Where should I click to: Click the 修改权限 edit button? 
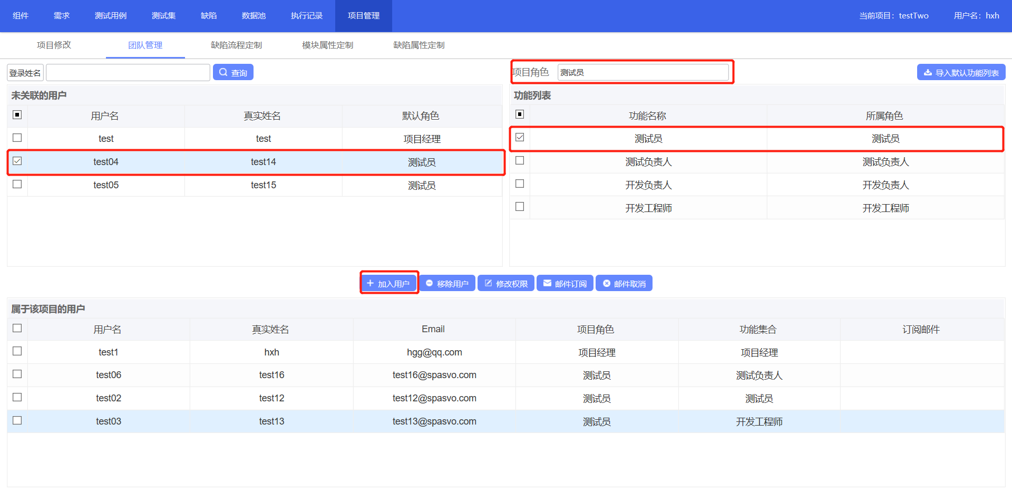506,283
